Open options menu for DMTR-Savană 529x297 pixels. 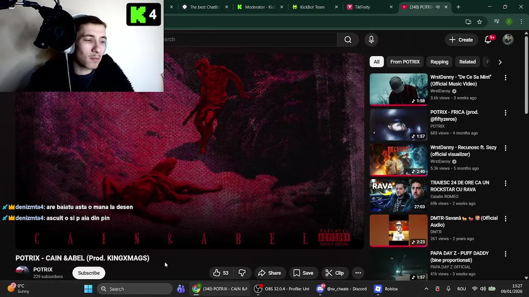[505, 219]
